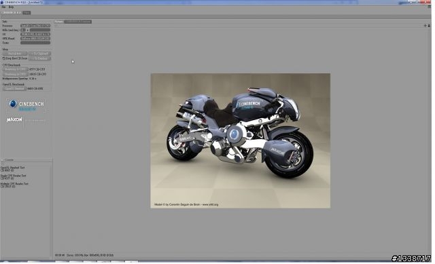Screen dimensions: 435x264
Task: Switch to the View tab in the toolbar
Action: [27, 12]
